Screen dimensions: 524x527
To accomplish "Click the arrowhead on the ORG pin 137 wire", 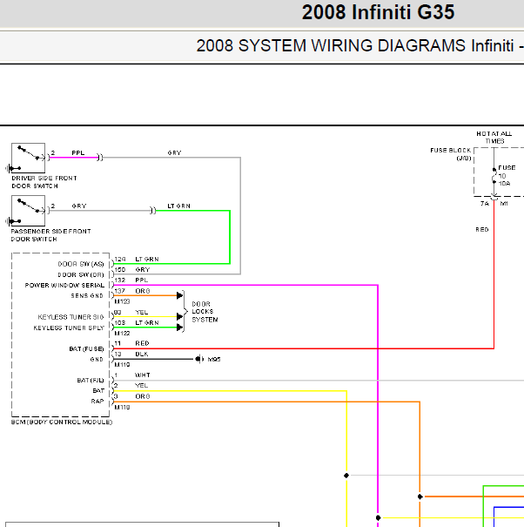I will click(179, 295).
